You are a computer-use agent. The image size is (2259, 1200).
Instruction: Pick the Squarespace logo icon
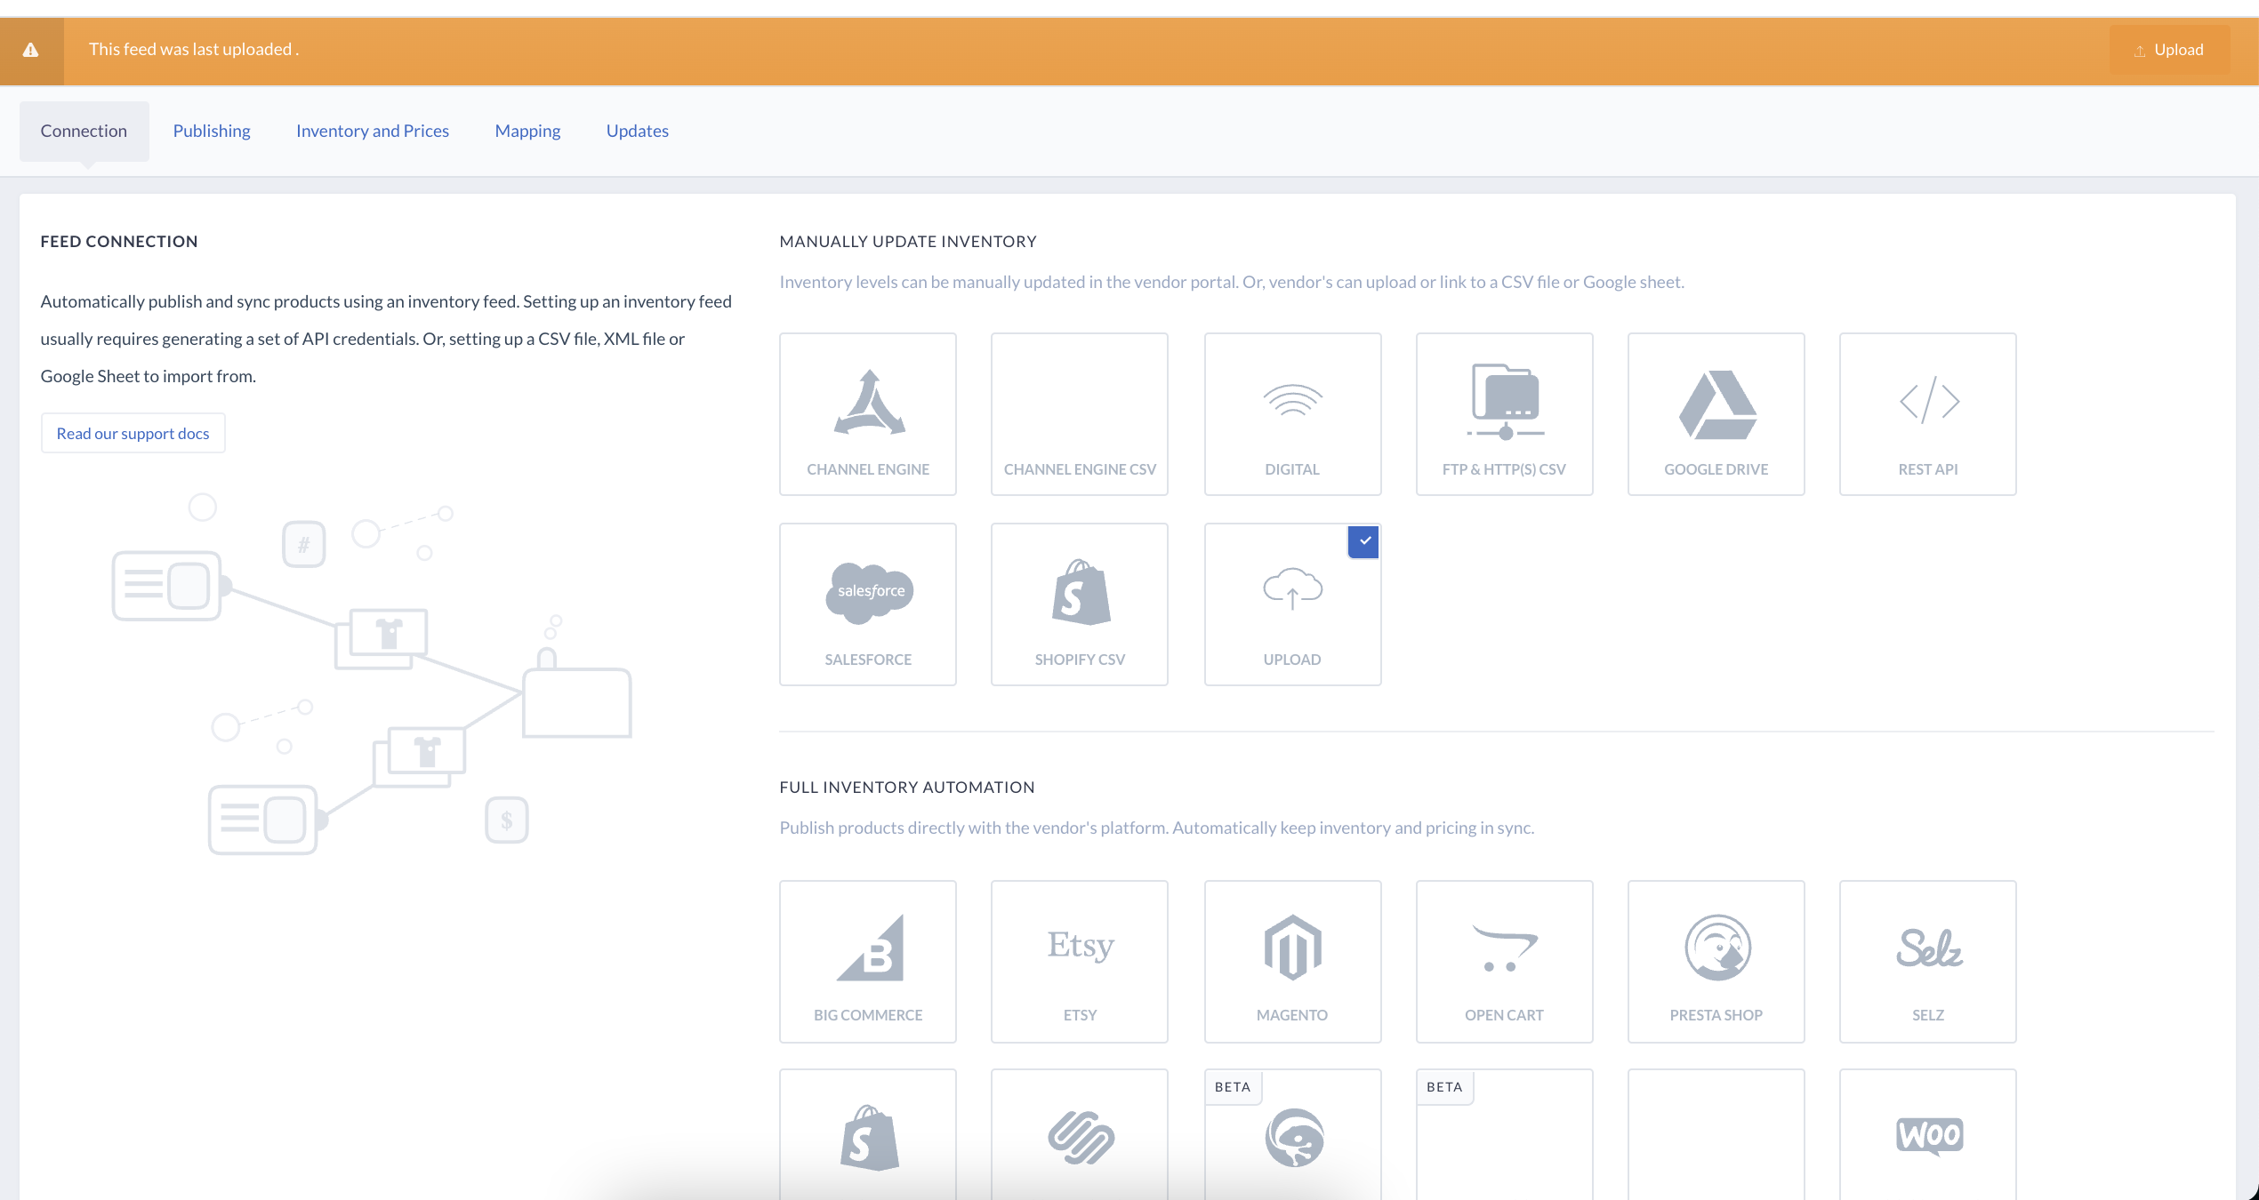(1081, 1138)
